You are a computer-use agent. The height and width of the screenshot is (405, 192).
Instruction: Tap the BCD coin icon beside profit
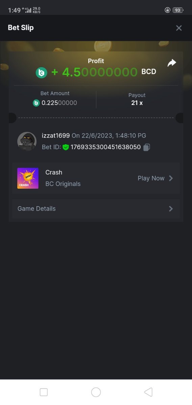click(x=42, y=73)
